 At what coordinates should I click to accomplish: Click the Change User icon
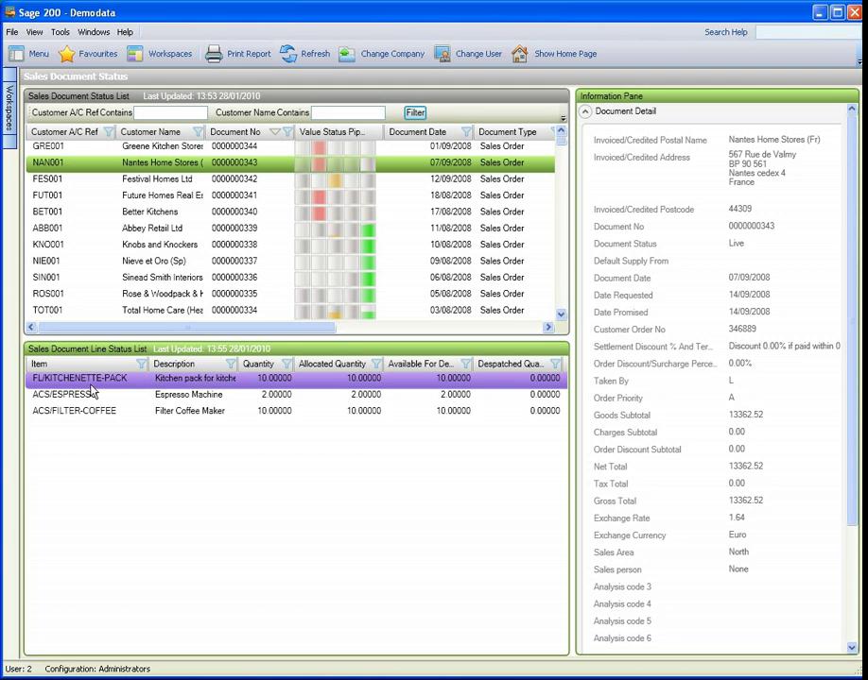click(443, 54)
